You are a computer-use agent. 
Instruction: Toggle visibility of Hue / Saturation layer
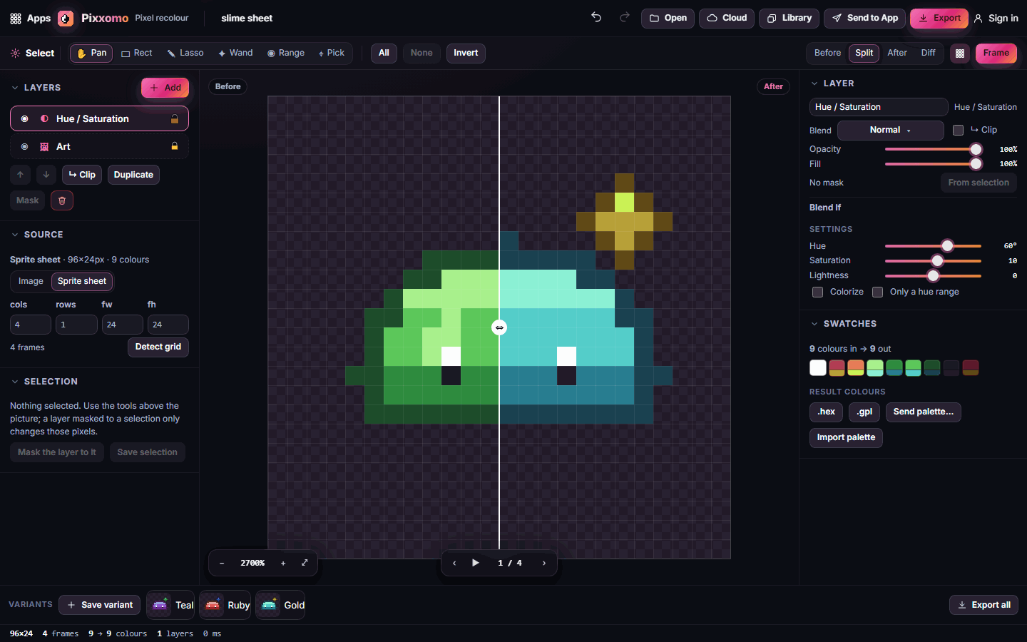(25, 119)
